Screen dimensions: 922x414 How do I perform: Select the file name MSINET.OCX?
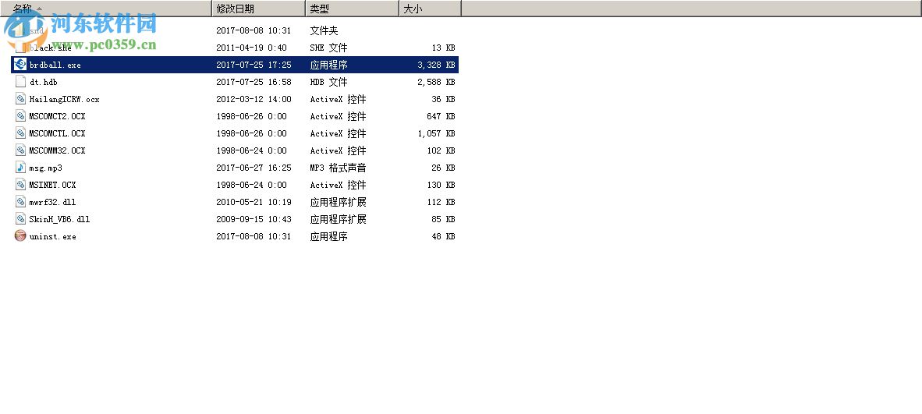pyautogui.click(x=53, y=185)
